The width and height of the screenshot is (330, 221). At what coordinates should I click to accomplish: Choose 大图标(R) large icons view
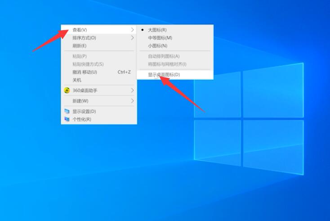[175, 30]
